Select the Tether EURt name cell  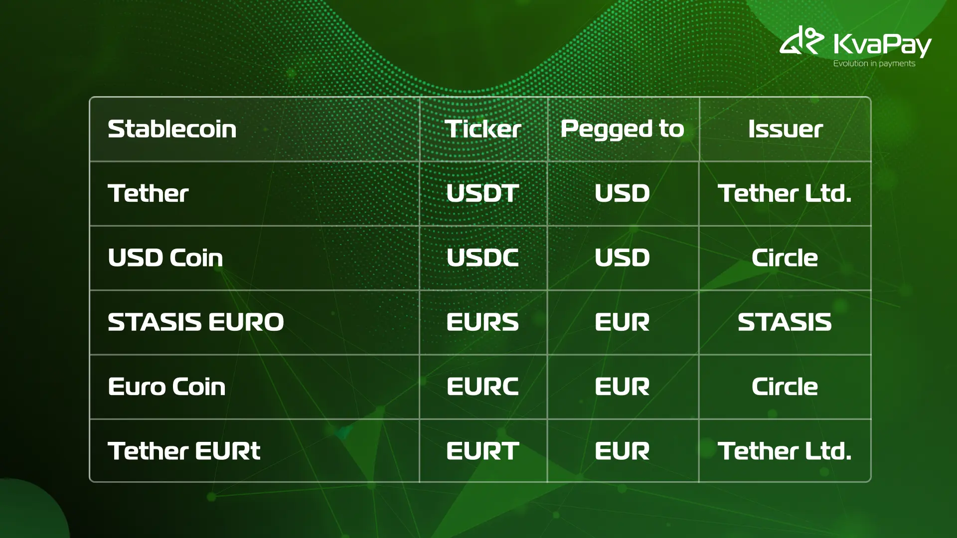click(184, 451)
